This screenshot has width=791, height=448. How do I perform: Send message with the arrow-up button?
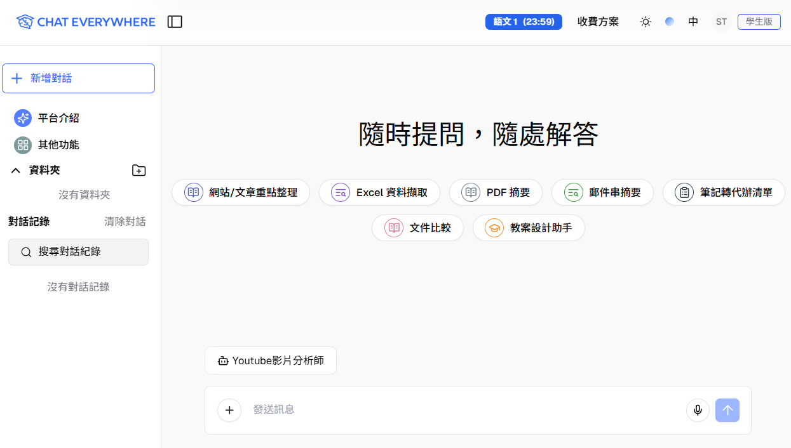727,410
